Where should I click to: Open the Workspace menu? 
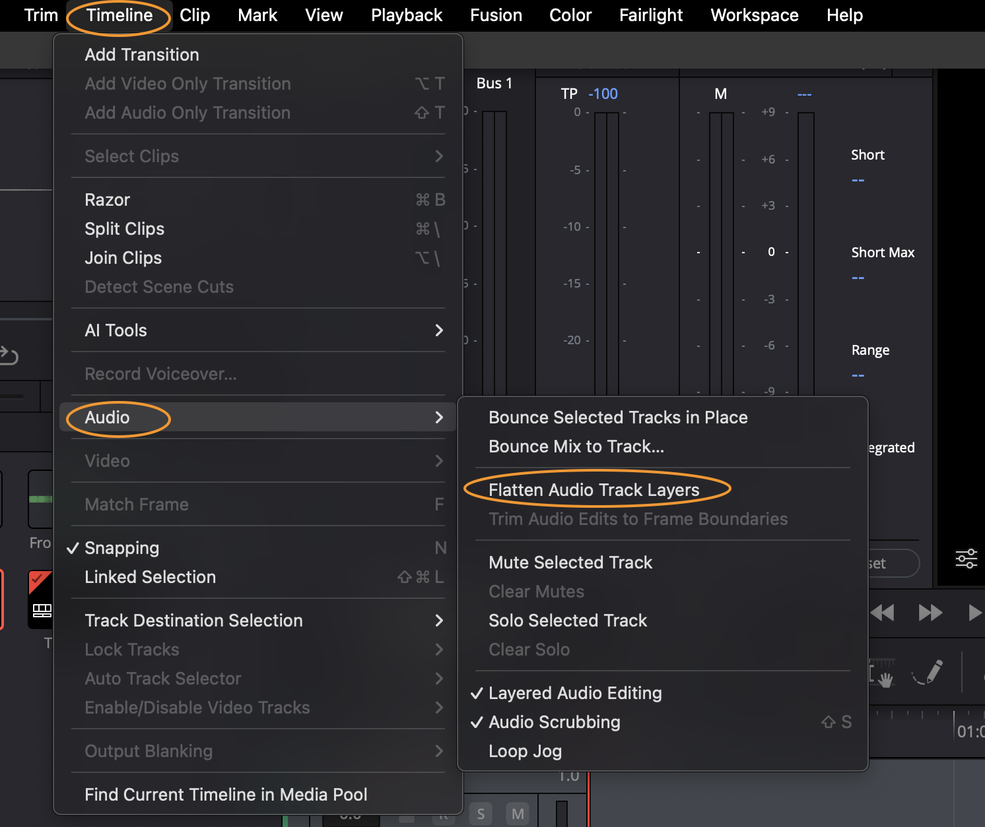coord(755,15)
